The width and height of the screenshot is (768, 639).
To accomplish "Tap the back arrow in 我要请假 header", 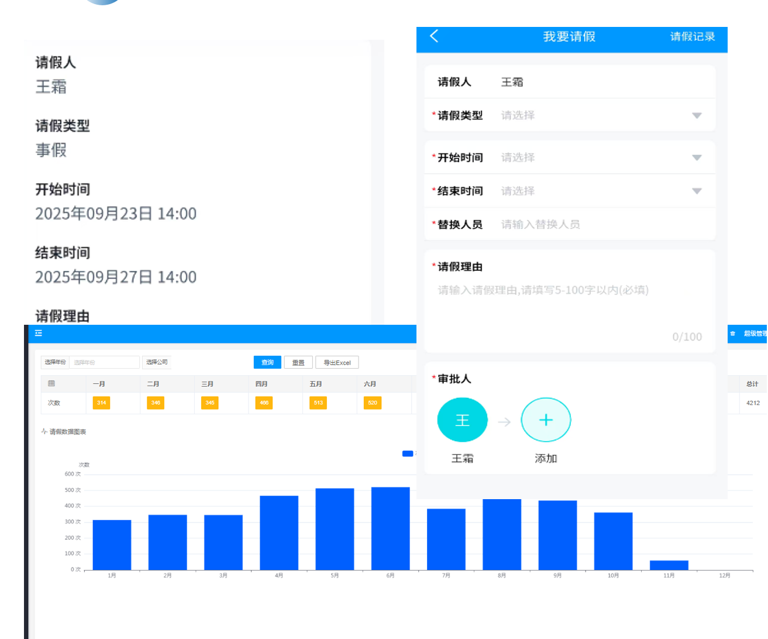I will 434,36.
